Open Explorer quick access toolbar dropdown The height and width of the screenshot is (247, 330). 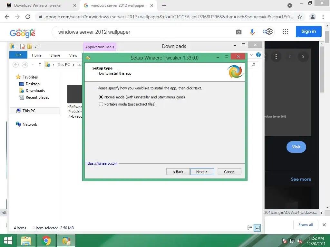35,46
